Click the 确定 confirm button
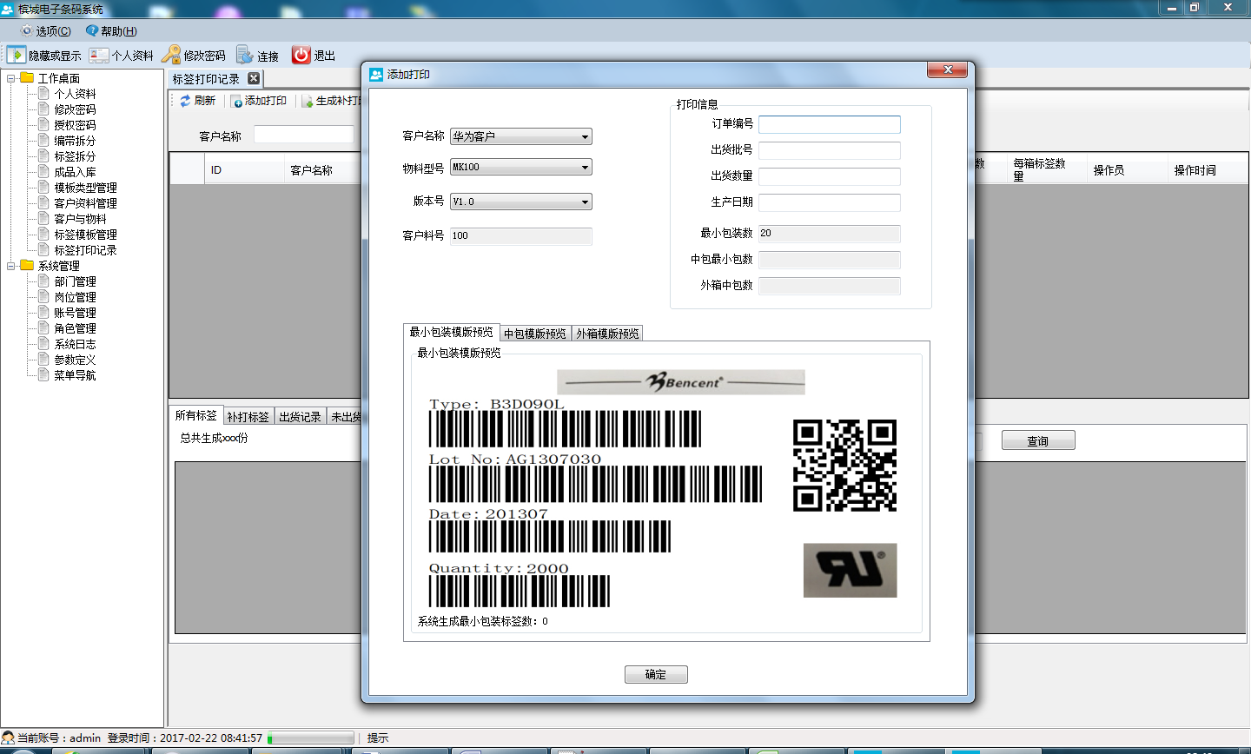 [x=656, y=674]
